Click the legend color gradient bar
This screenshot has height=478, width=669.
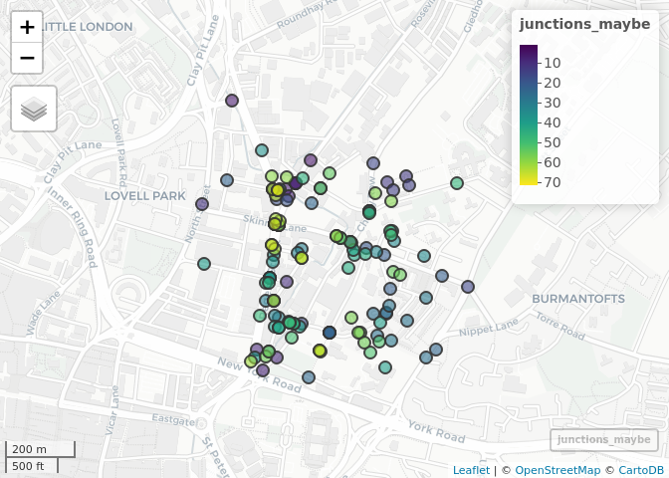(x=529, y=115)
